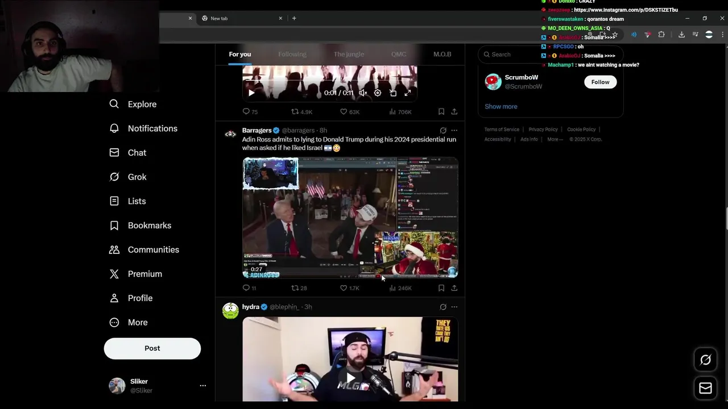View analytics of 246K views post
The width and height of the screenshot is (728, 409).
click(x=400, y=288)
